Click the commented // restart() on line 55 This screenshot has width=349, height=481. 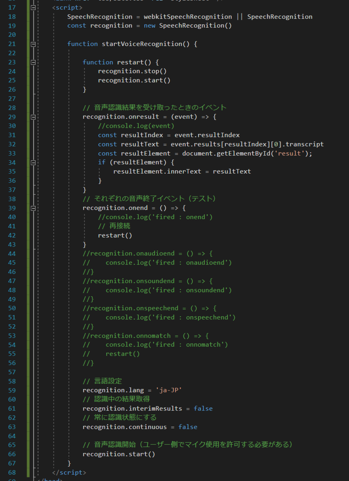point(111,354)
